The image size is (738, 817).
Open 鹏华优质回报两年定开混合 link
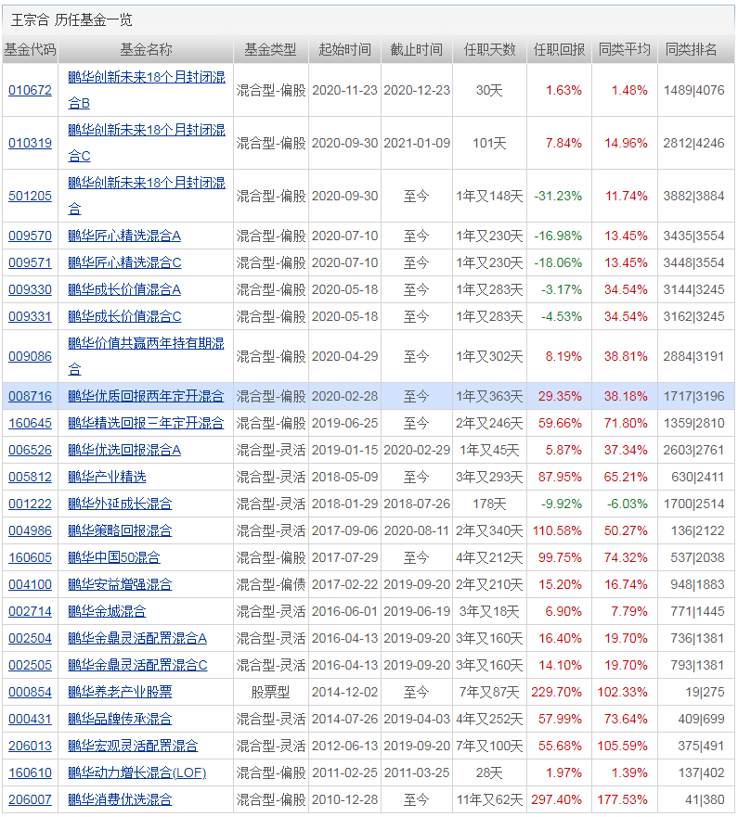(146, 396)
